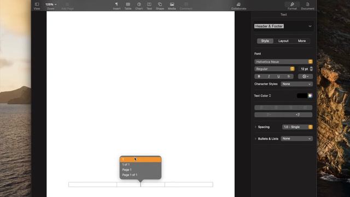The width and height of the screenshot is (350, 197).
Task: Toggle Strikethrough formatting
Action: coord(288,77)
